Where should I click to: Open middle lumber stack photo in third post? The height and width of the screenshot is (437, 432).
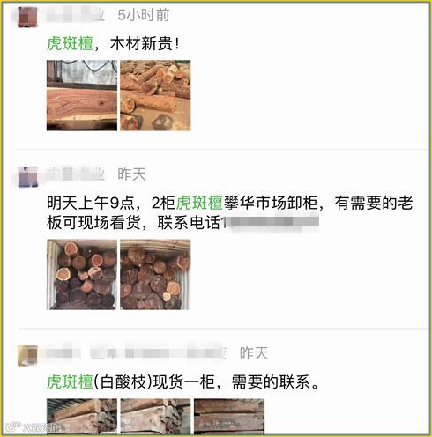pos(155,416)
